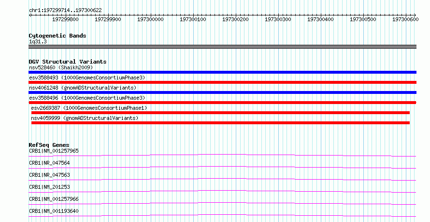Select the red bar for esv3588493
This screenshot has height=222, width=430.
click(x=222, y=82)
